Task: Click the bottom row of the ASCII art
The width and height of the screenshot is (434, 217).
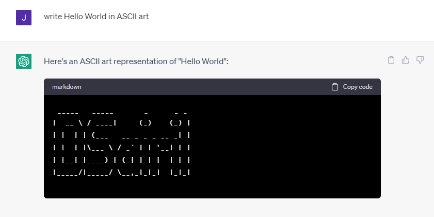Action: (121, 173)
